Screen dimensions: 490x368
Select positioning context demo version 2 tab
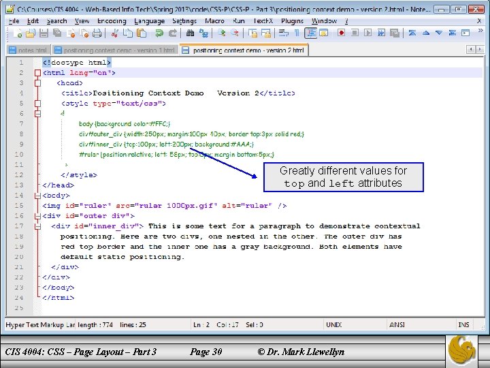coord(244,50)
